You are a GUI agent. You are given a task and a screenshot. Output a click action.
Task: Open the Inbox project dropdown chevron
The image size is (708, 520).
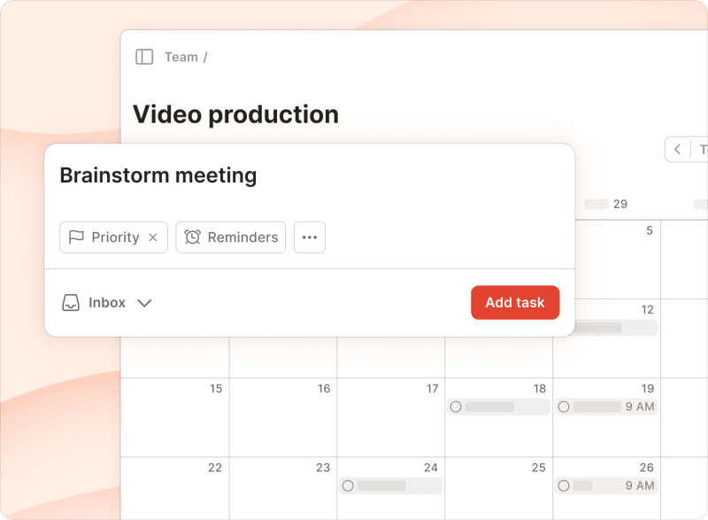point(144,303)
